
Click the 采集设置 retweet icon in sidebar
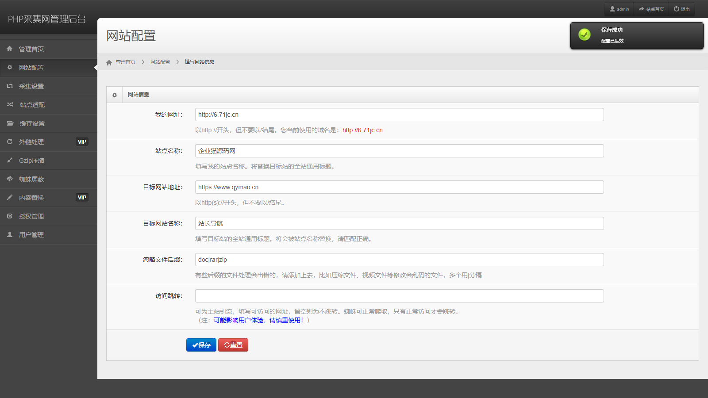click(x=10, y=86)
